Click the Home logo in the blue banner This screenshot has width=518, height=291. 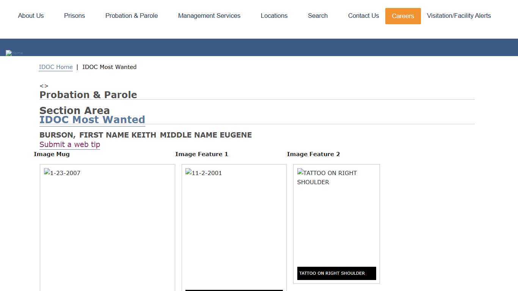tap(14, 53)
